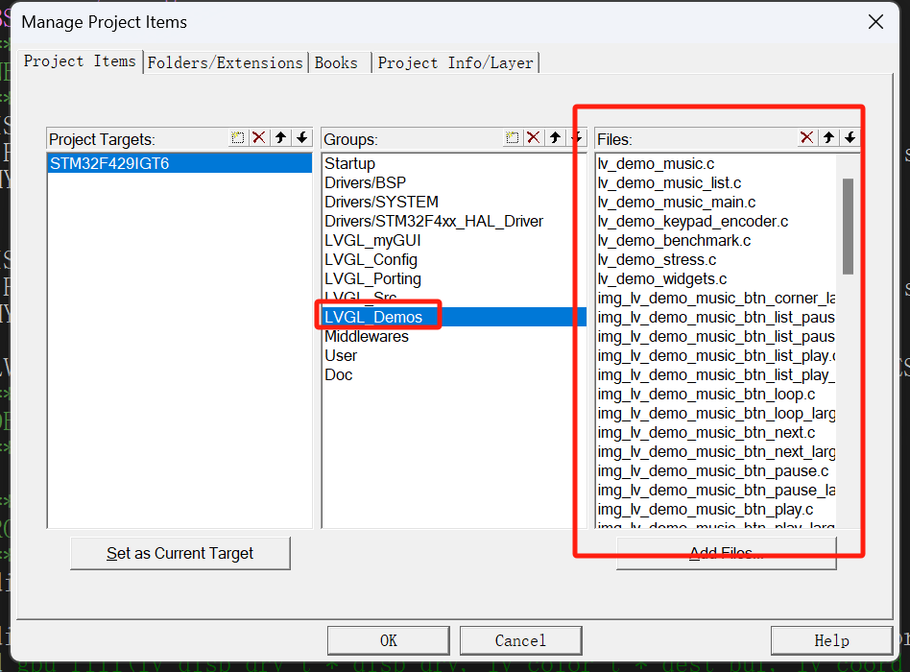Click Delete icon in Files header
Screen dimensions: 910x672
(807, 138)
